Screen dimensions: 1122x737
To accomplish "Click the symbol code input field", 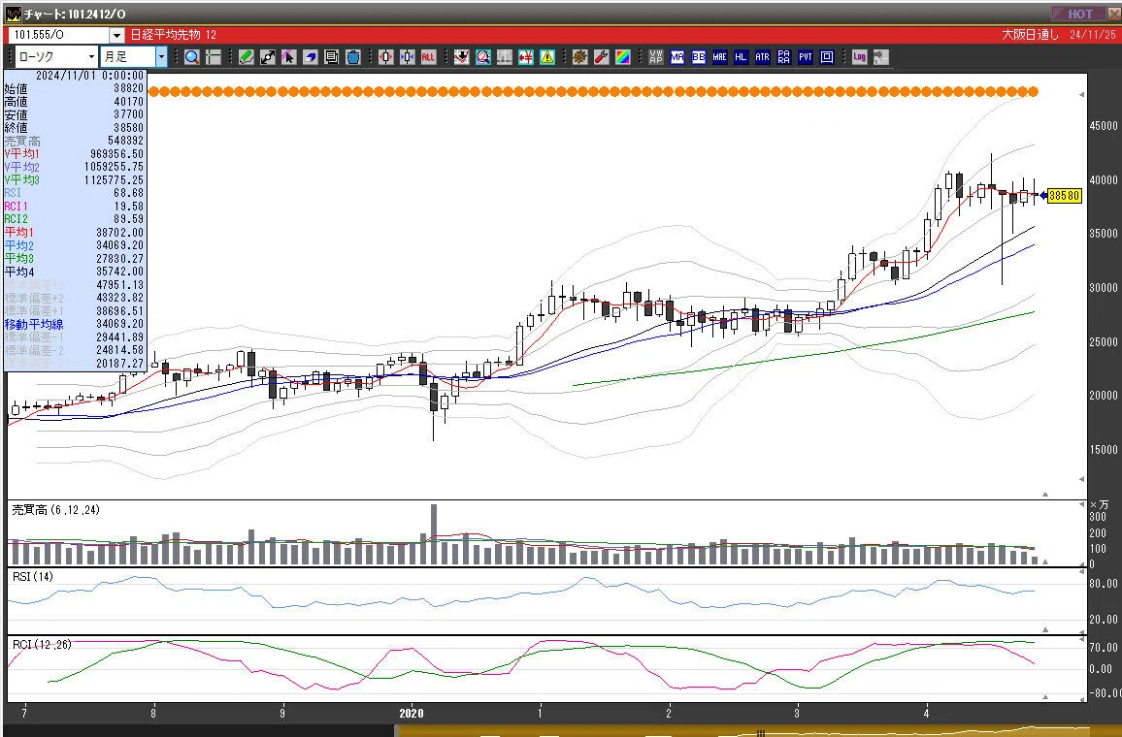I will pos(58,35).
